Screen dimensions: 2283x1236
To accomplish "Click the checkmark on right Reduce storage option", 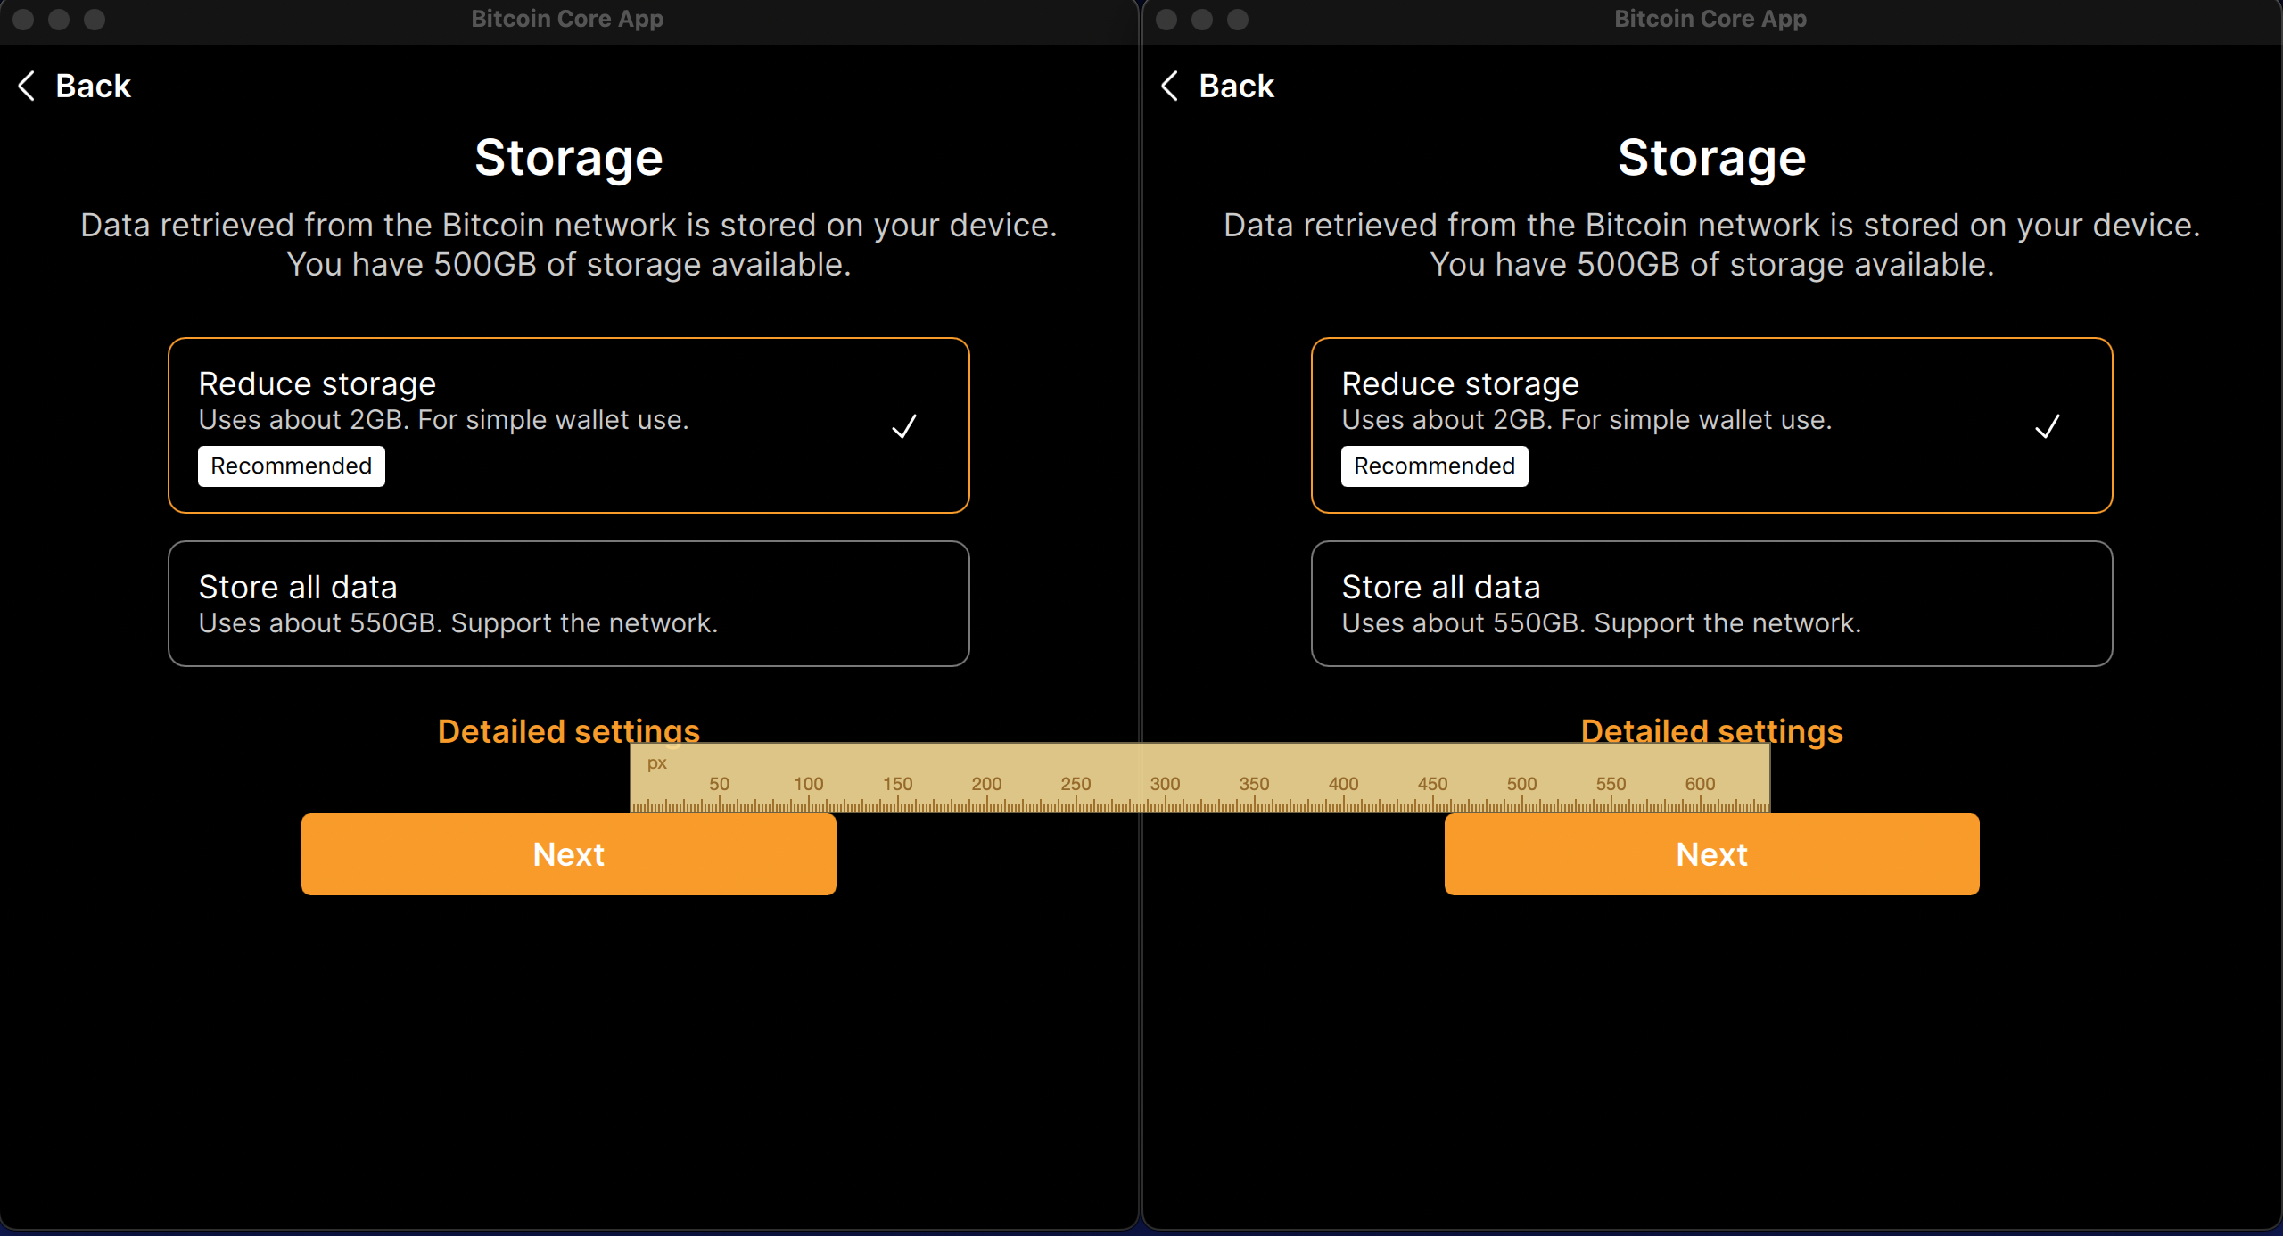I will click(x=2047, y=426).
